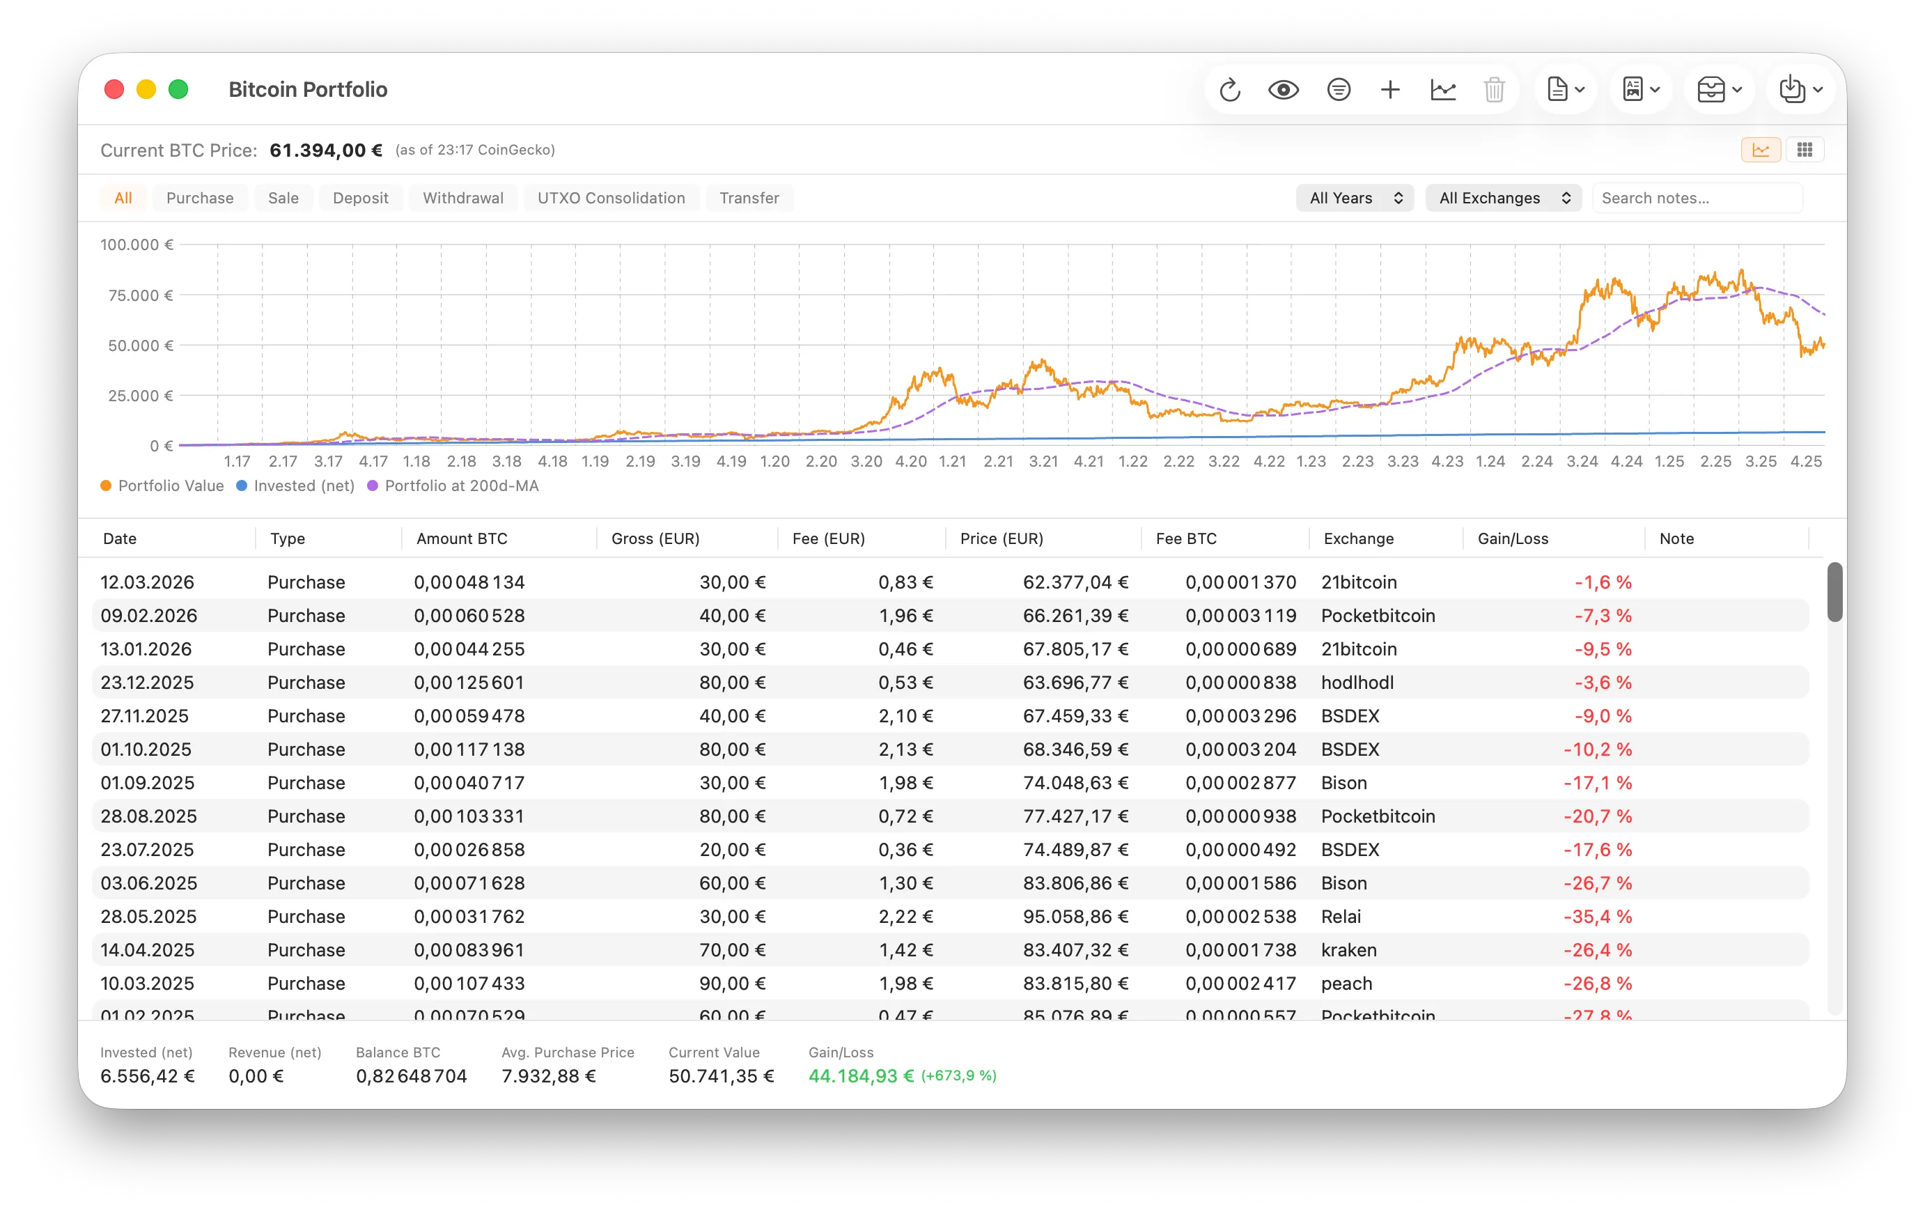The width and height of the screenshot is (1925, 1212).
Task: Toggle the eye visibility icon
Action: (x=1283, y=90)
